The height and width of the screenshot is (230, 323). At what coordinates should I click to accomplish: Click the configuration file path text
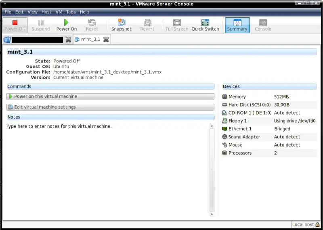point(107,72)
